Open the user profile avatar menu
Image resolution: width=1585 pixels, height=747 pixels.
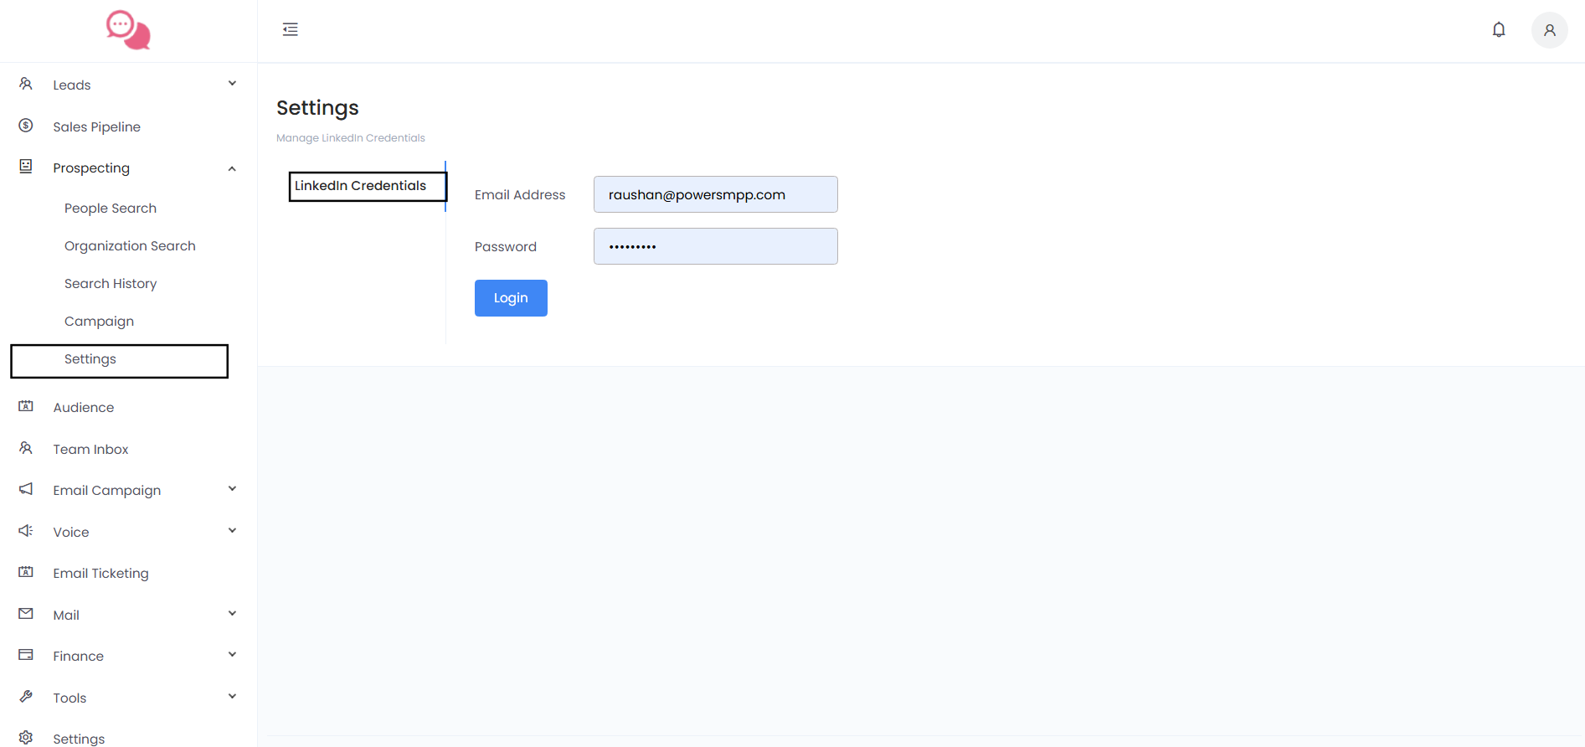coord(1549,30)
